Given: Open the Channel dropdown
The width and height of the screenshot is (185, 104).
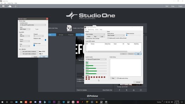Looking at the screenshot, I should point(38,36).
